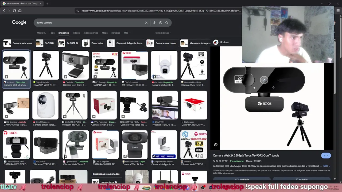
Task: Close the teros camara browser tab
Action: coord(41,3)
